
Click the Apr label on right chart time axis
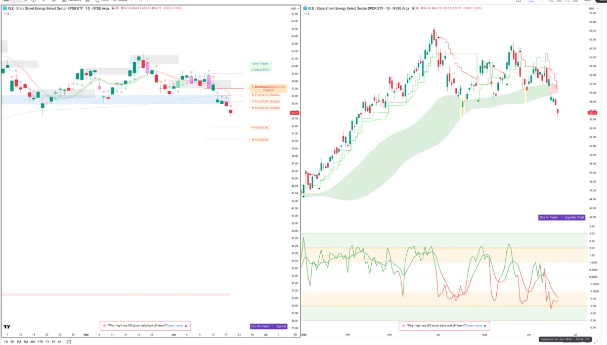[438, 335]
